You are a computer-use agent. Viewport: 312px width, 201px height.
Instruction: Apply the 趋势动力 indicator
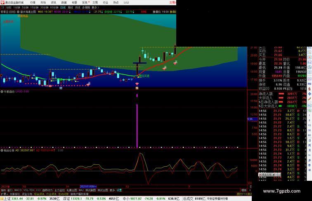[x=47, y=190]
